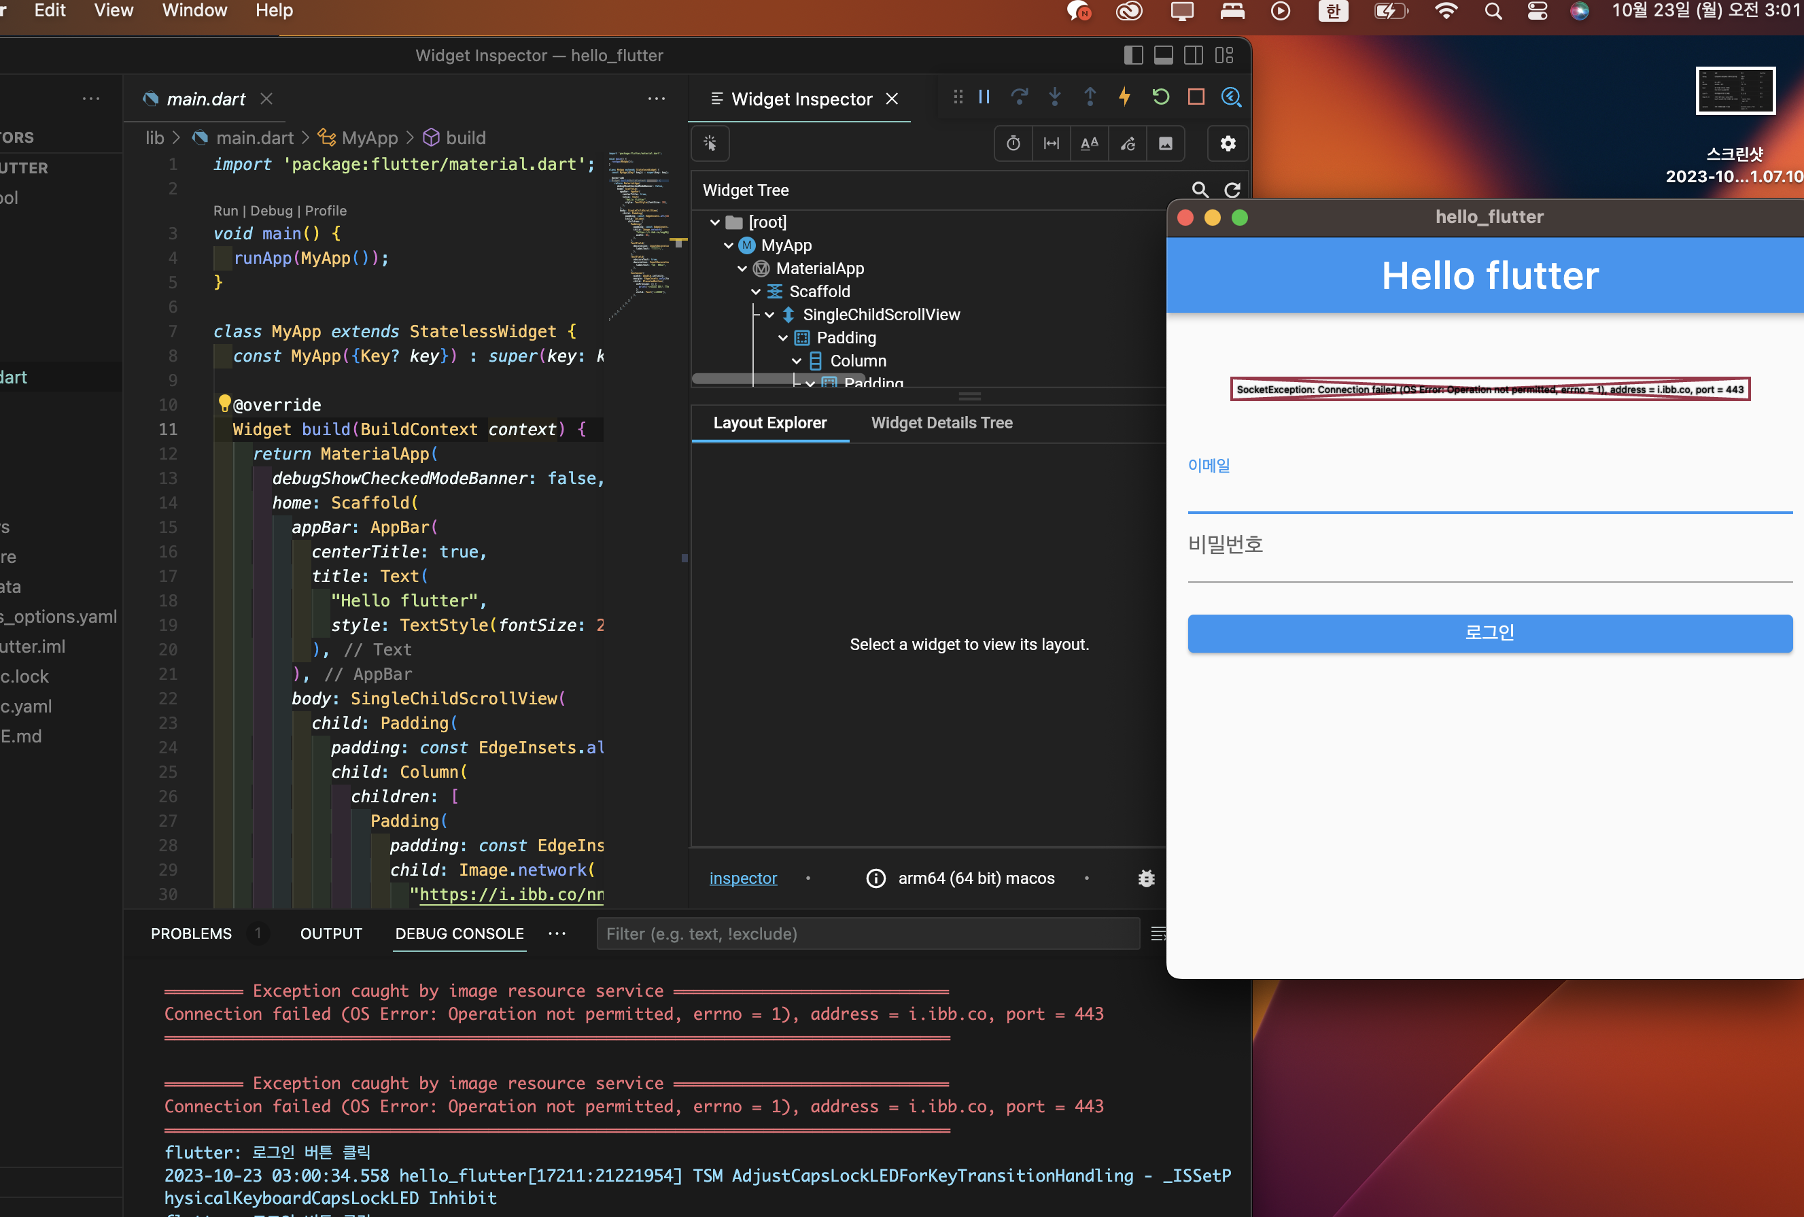Switch to Layout Explorer tab
1804x1217 pixels.
(769, 423)
